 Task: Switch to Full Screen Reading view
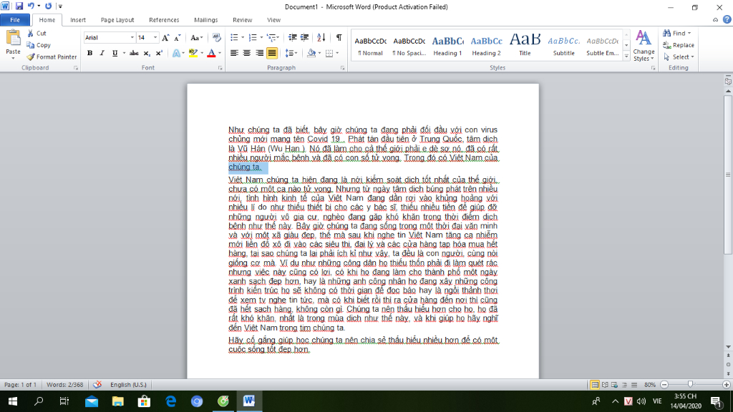click(605, 385)
